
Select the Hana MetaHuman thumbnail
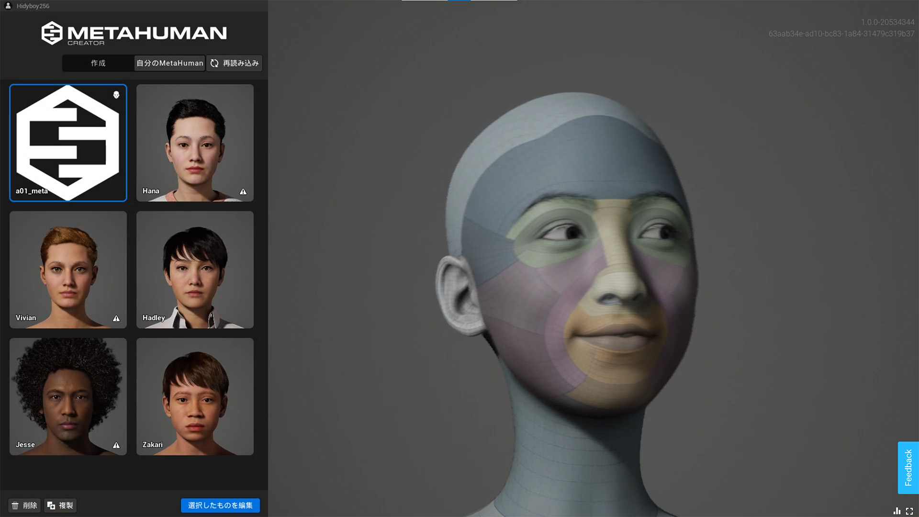(x=195, y=143)
